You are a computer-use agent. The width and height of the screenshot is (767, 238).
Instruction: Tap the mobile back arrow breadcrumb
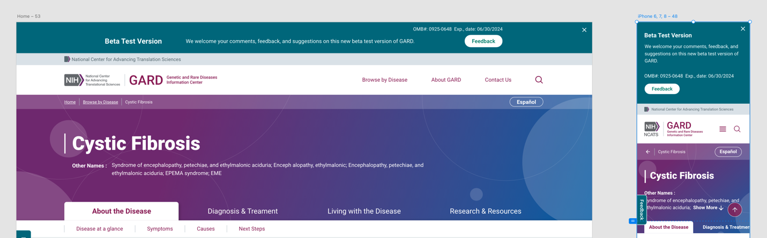(648, 152)
